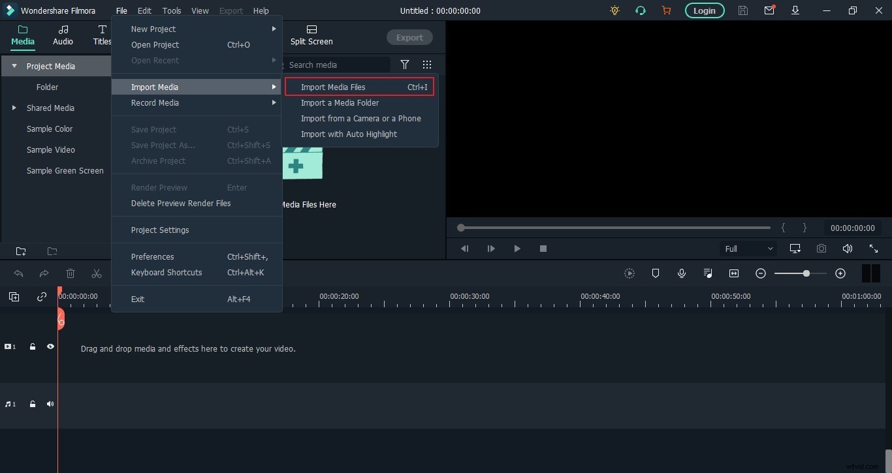The image size is (892, 473).
Task: Open the preview quality Full dropdown
Action: (748, 249)
